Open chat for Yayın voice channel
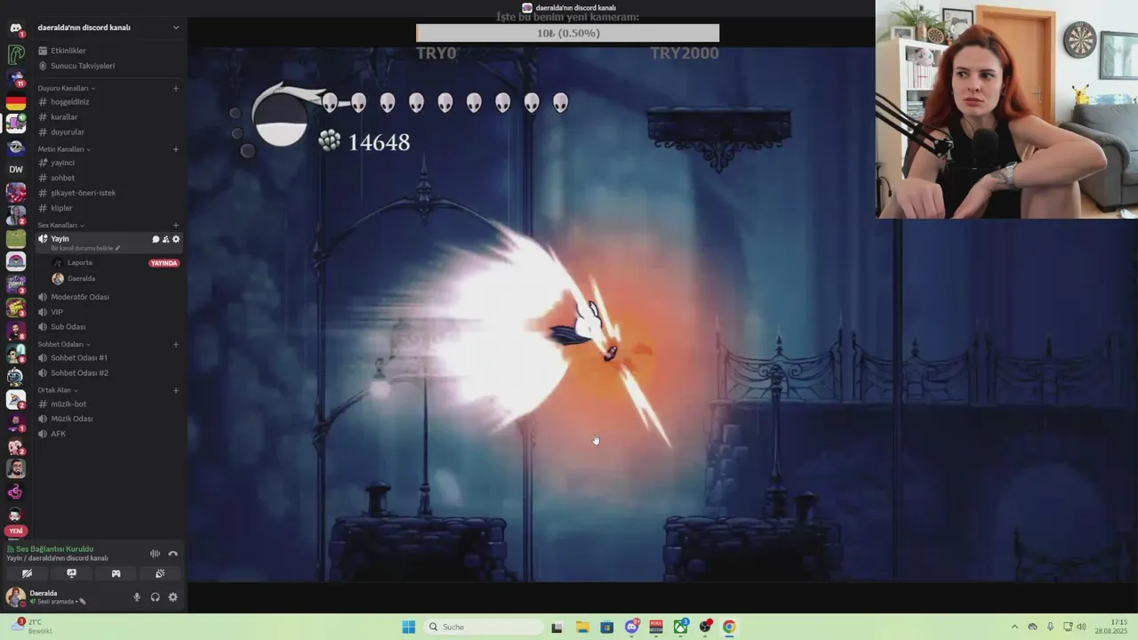1138x640 pixels. point(156,239)
